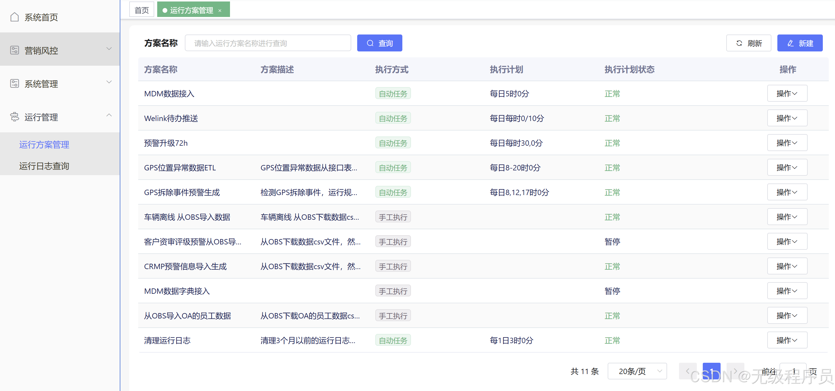Go to next page arrow

click(x=735, y=371)
